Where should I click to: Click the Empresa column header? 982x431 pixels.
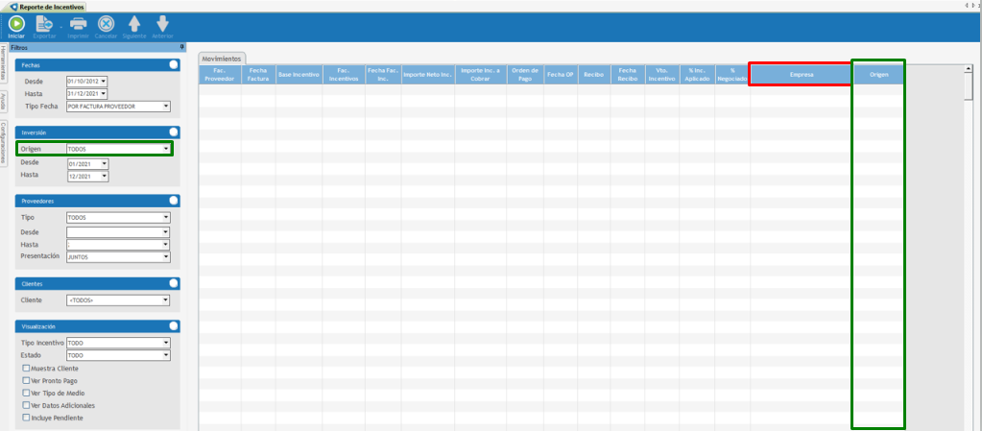pyautogui.click(x=801, y=74)
